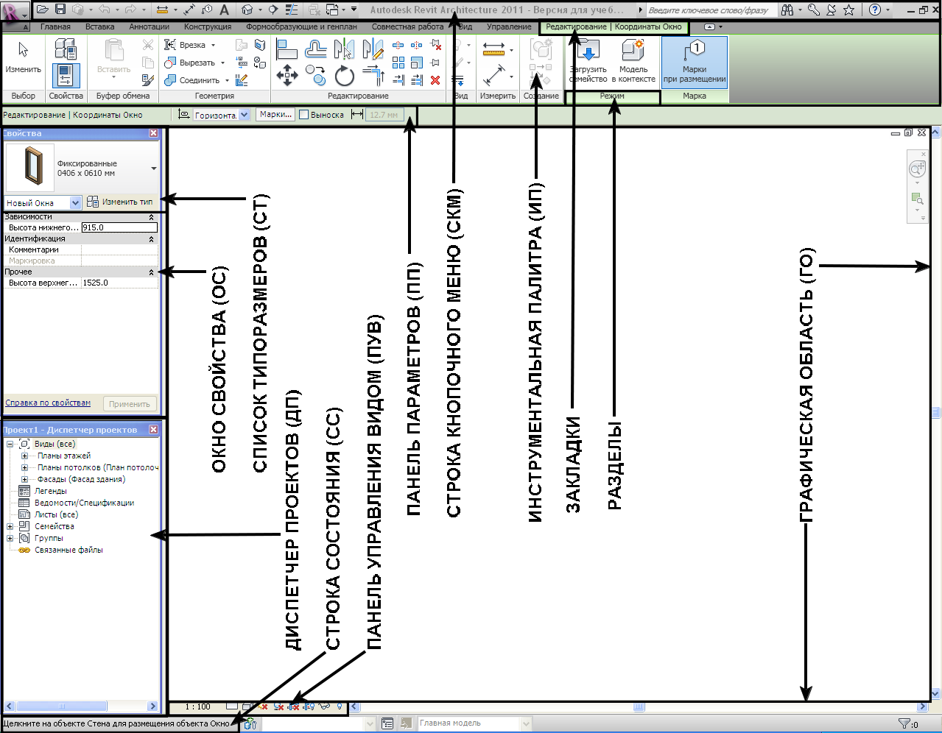Click the keyword search field in title bar
This screenshot has height=733, width=942.
(x=711, y=10)
